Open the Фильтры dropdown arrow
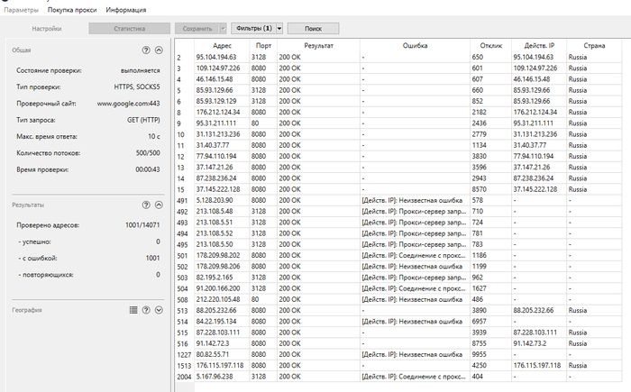 click(x=279, y=29)
